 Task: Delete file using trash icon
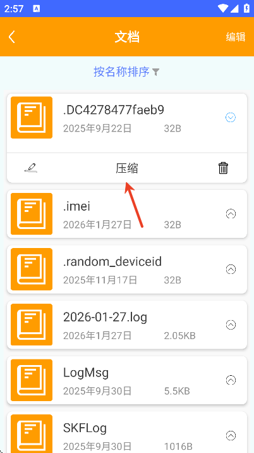(223, 168)
